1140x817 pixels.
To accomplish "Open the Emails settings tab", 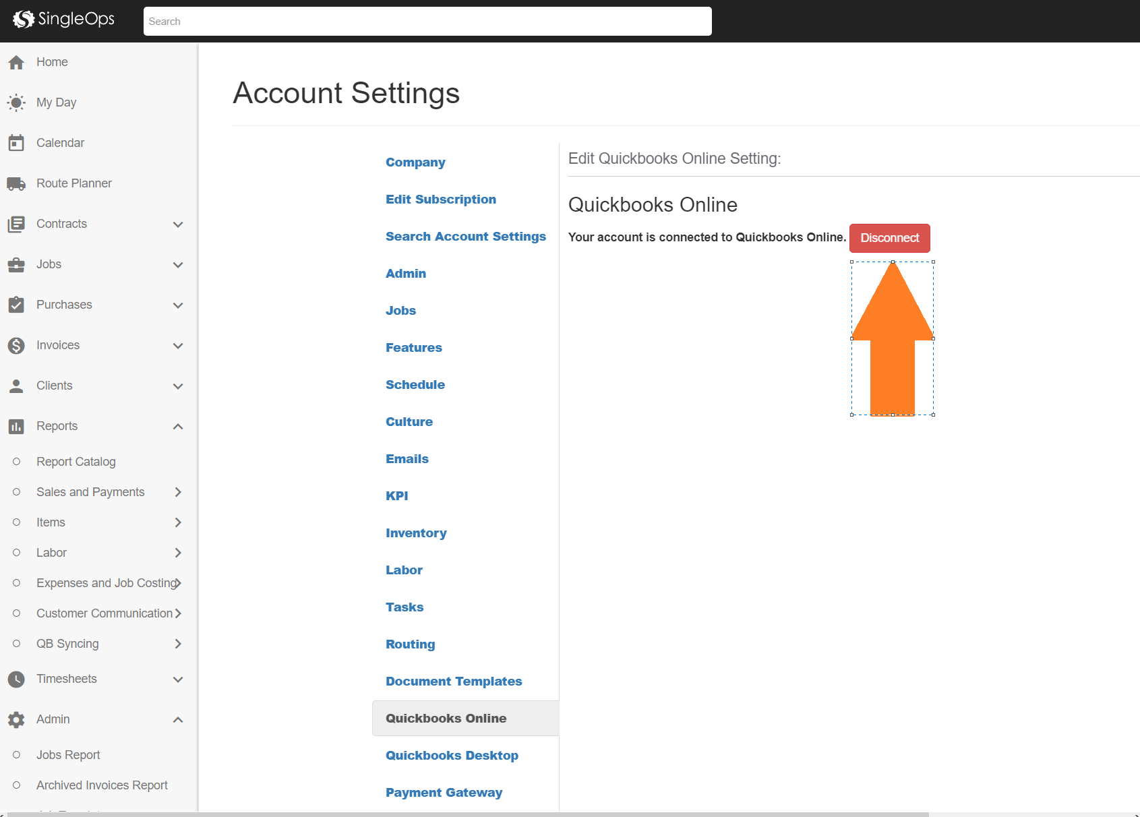I will [407, 459].
